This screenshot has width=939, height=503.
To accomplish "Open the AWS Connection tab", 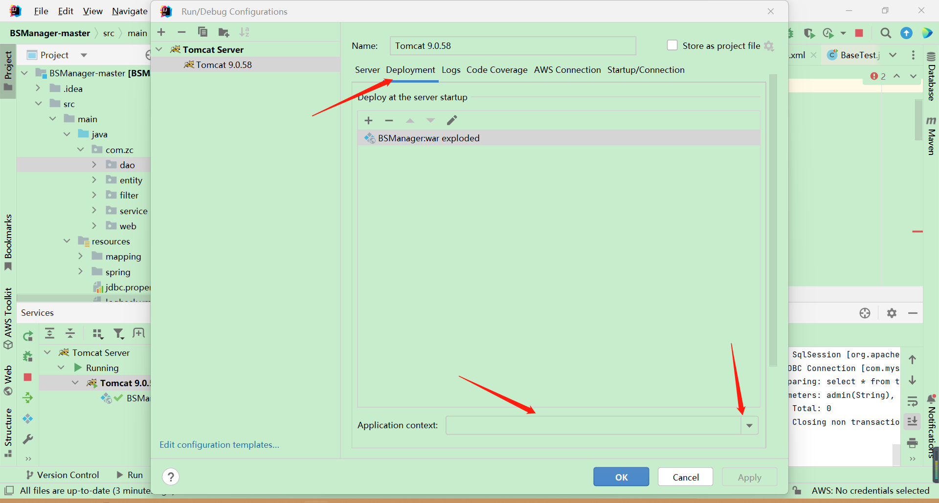I will click(x=567, y=70).
